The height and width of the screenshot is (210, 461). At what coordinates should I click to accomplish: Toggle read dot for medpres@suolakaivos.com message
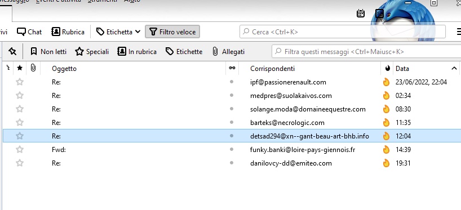232,95
